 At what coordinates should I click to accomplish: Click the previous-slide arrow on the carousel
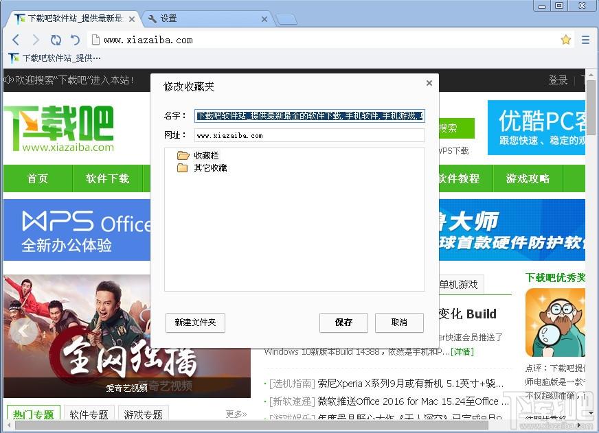point(23,331)
